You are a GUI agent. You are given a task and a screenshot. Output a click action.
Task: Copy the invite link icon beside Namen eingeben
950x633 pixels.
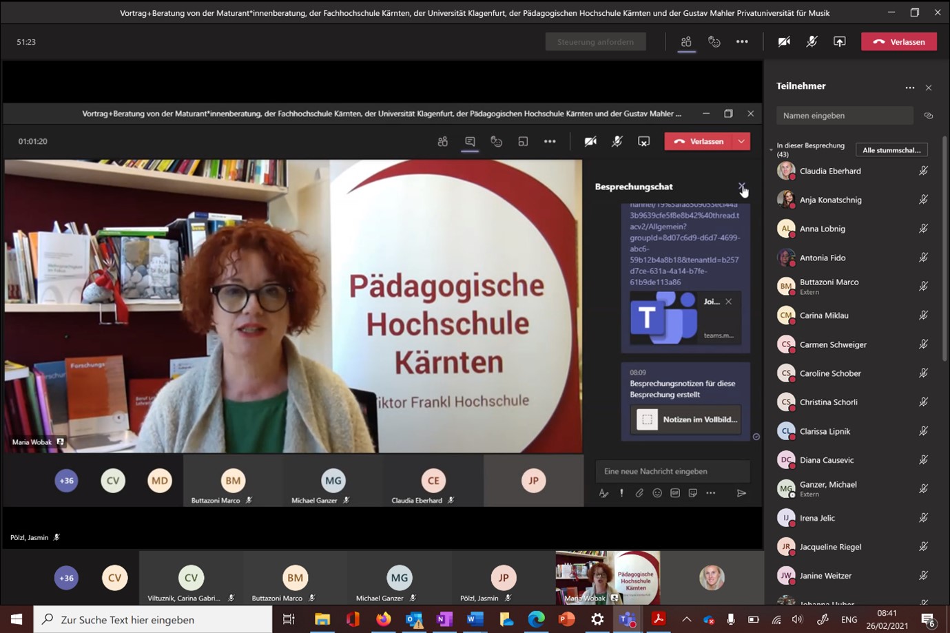click(929, 116)
